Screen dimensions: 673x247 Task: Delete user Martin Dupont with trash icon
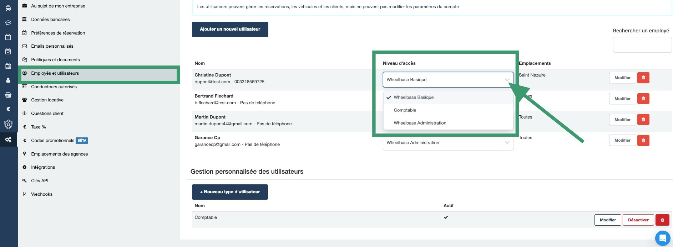click(643, 120)
